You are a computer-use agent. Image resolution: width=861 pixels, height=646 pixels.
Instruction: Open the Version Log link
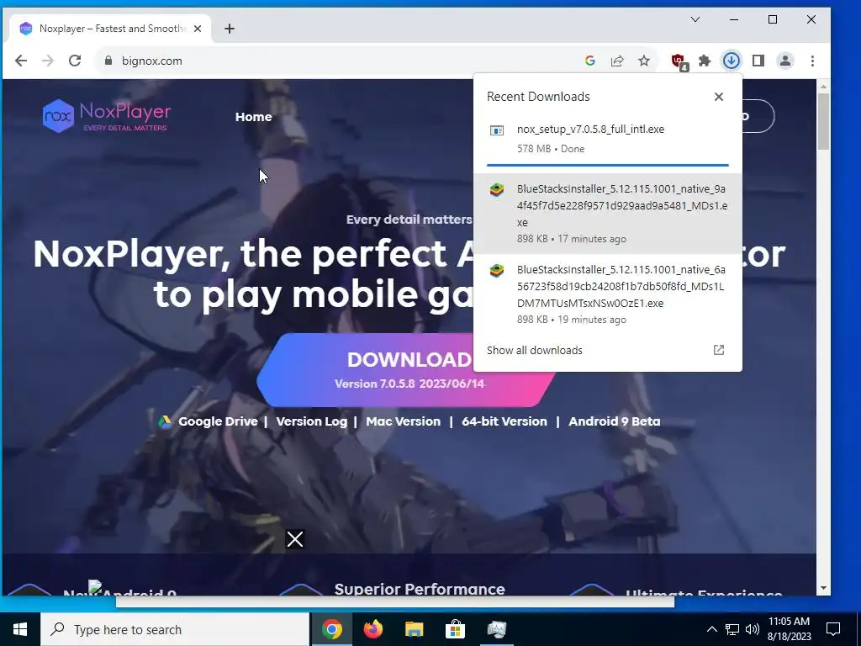pos(312,421)
